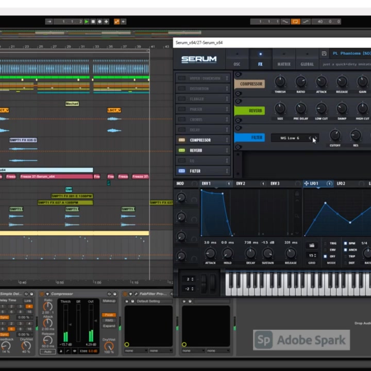Open the OSC tab in Serum
The width and height of the screenshot is (371, 371).
coord(237,60)
